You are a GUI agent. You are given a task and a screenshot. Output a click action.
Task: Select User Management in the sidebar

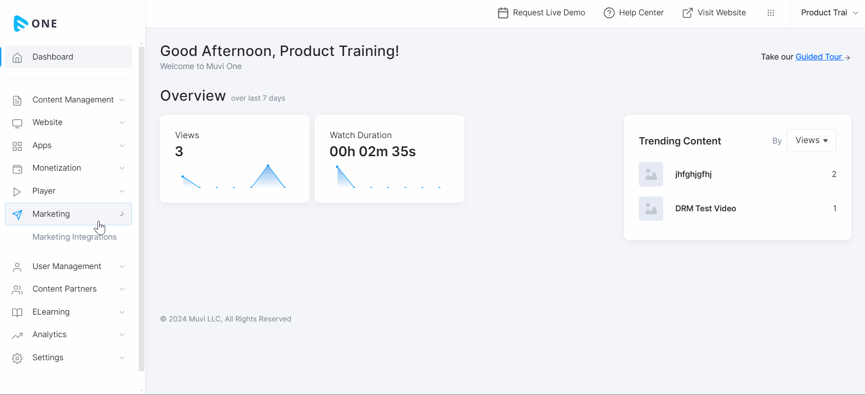tap(67, 266)
